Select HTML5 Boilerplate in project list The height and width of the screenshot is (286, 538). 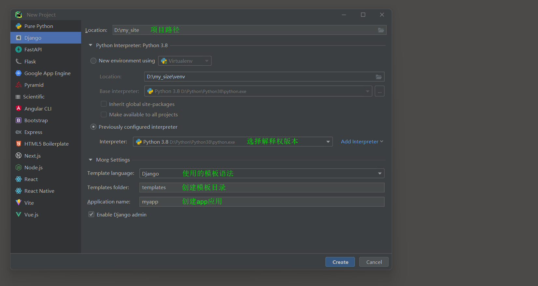point(46,144)
